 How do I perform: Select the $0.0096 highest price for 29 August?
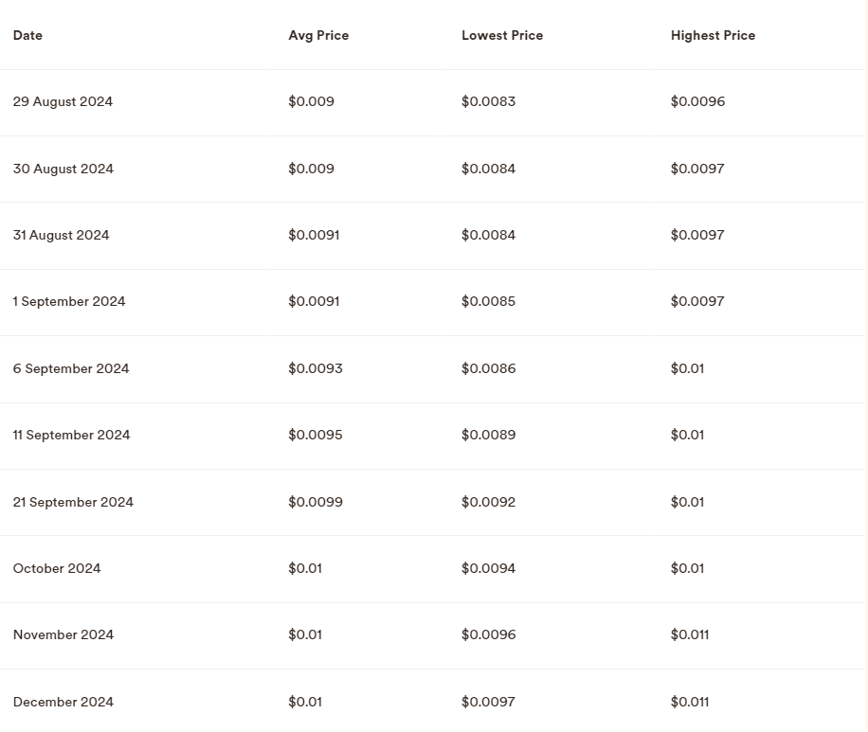[x=697, y=102]
